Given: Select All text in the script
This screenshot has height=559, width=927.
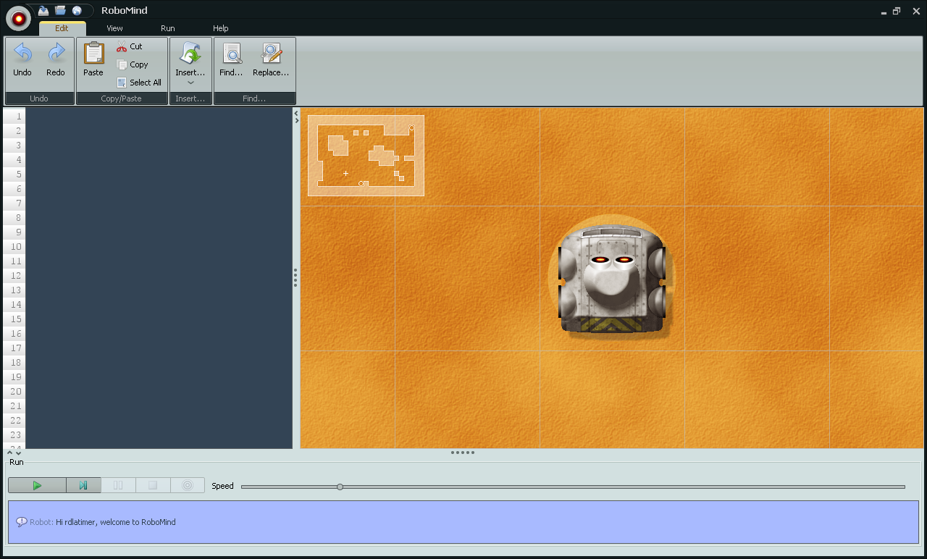Looking at the screenshot, I should [x=139, y=83].
